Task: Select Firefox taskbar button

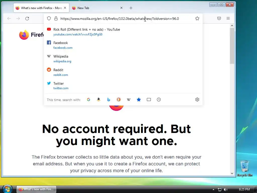Action: coord(36,189)
